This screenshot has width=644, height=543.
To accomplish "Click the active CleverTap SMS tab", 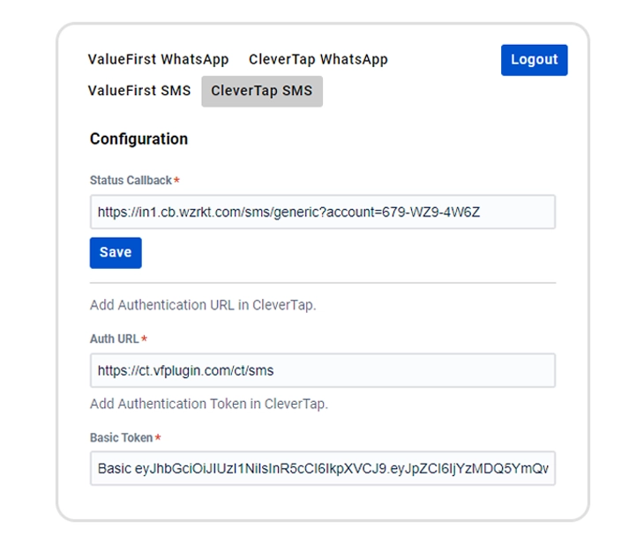I will click(262, 91).
